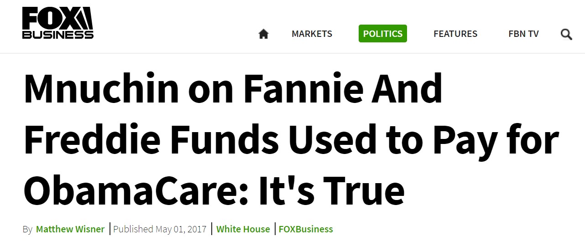585x241 pixels.
Task: Open search with the magnifier icon
Action: click(566, 34)
